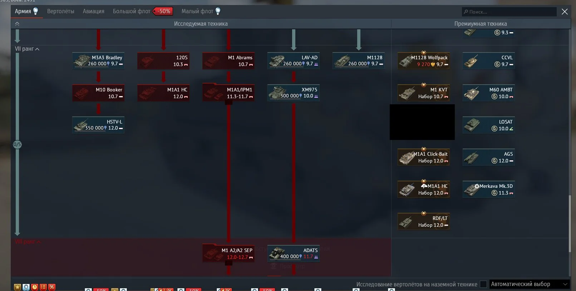
Task: Click the vertical scrollbar of the tree
Action: pos(570,224)
